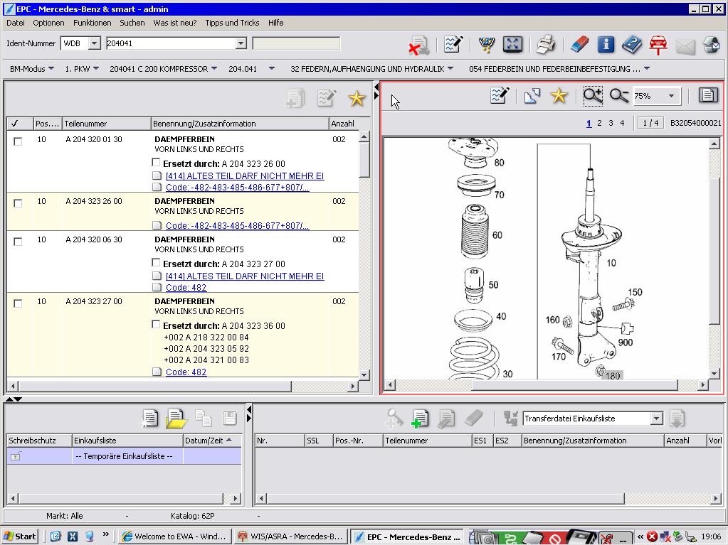Open the Suchen menu
The height and width of the screenshot is (545, 728).
132,23
